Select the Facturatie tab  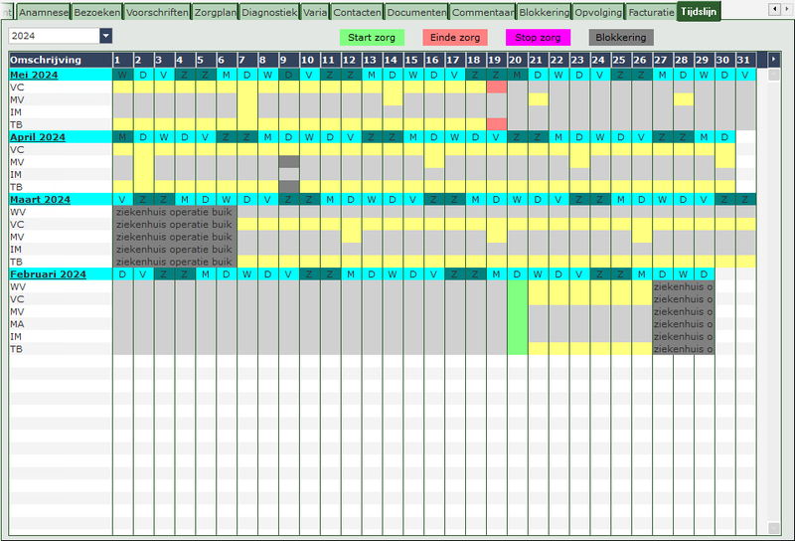tap(651, 12)
